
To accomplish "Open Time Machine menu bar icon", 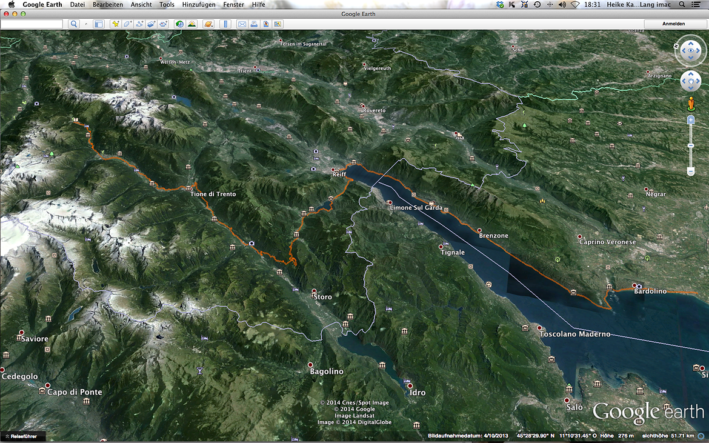I will (x=537, y=4).
